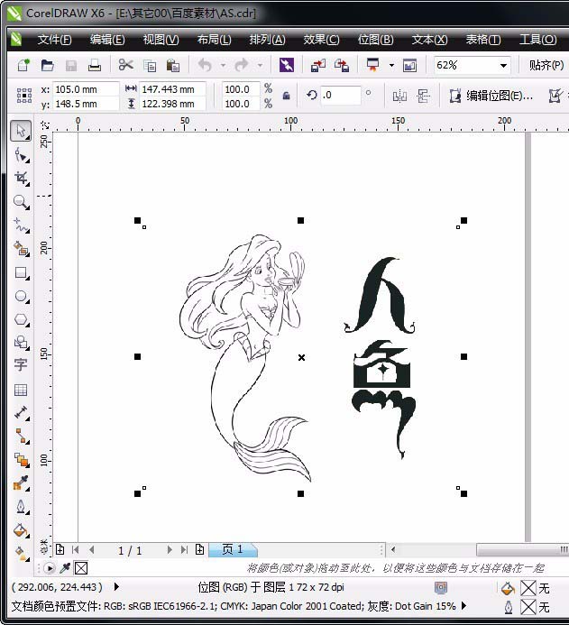Image resolution: width=569 pixels, height=625 pixels.
Task: Open the 位图(B) menu
Action: tap(376, 40)
